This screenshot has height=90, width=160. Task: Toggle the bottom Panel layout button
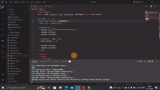click(137, 2)
